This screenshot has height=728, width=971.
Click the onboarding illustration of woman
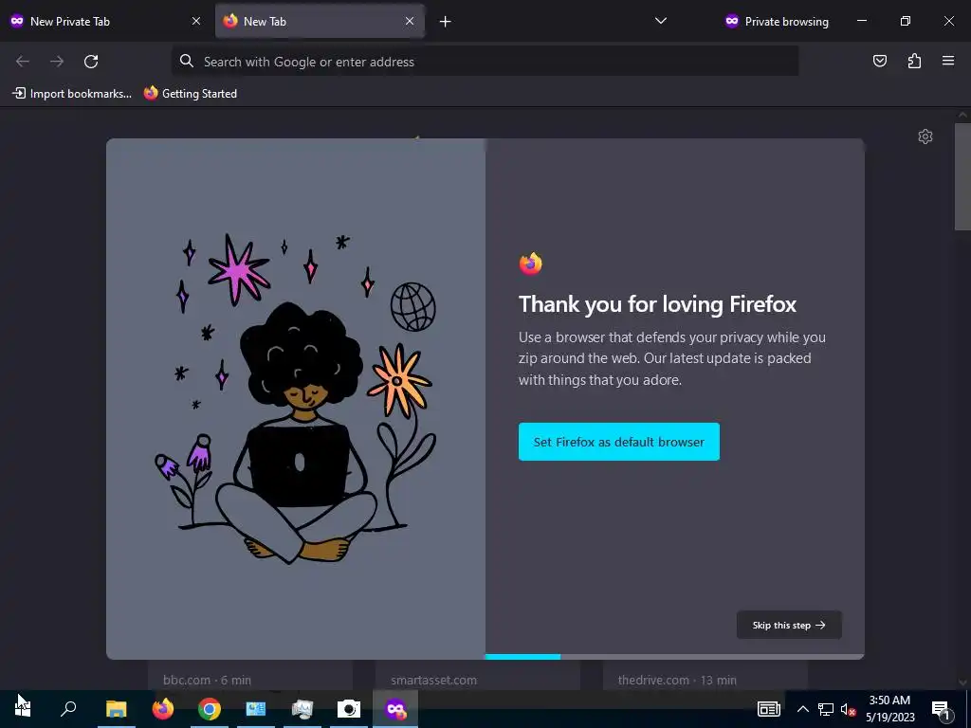click(296, 399)
